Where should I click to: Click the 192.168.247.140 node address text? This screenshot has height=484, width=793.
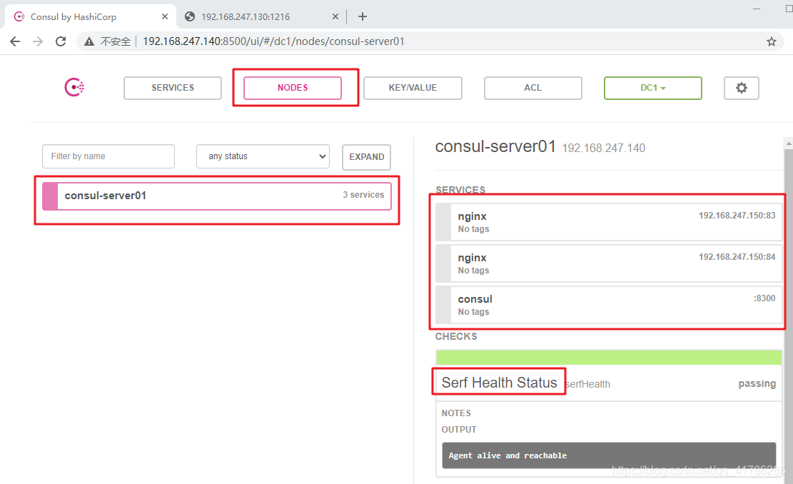(603, 148)
